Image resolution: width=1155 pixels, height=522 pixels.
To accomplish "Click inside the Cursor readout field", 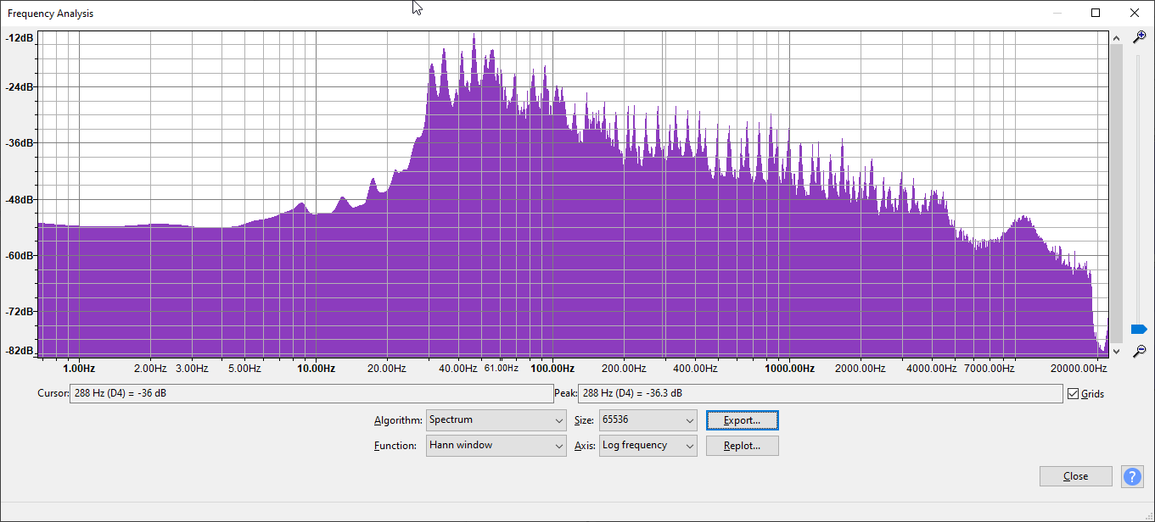I will pos(311,394).
